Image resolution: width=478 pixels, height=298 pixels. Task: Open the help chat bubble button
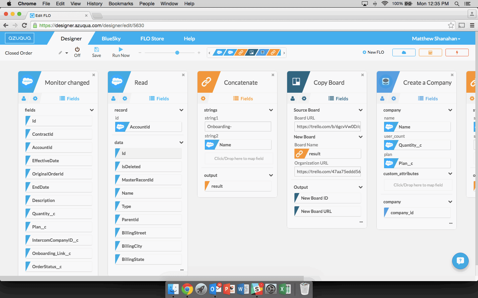[460, 261]
